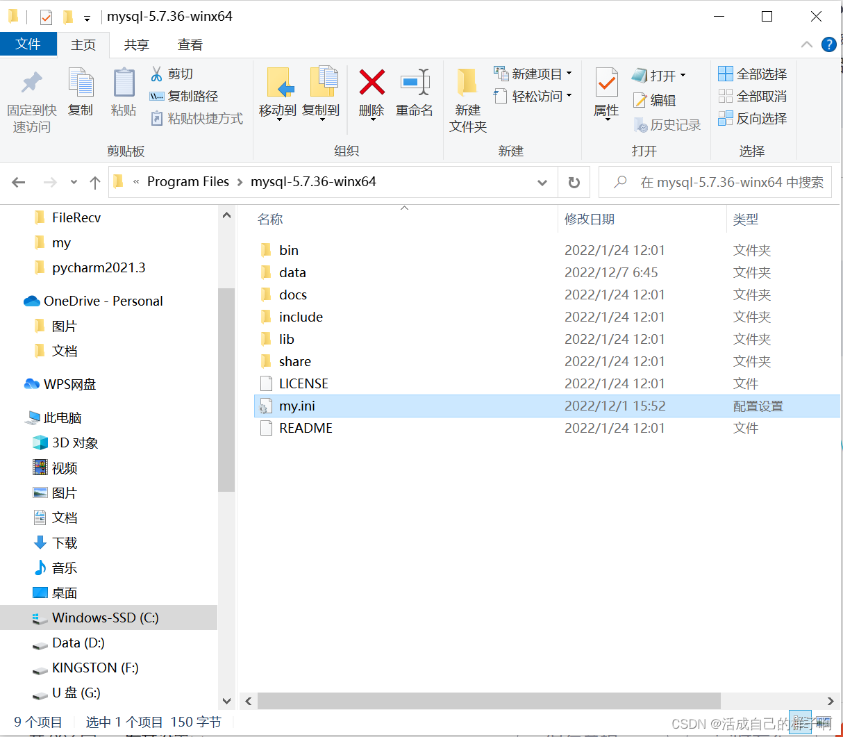Click the Rename (重命名) icon

click(x=415, y=83)
